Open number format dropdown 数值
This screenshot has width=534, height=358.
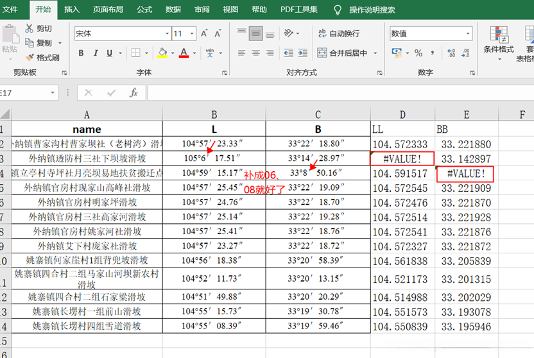[x=468, y=34]
